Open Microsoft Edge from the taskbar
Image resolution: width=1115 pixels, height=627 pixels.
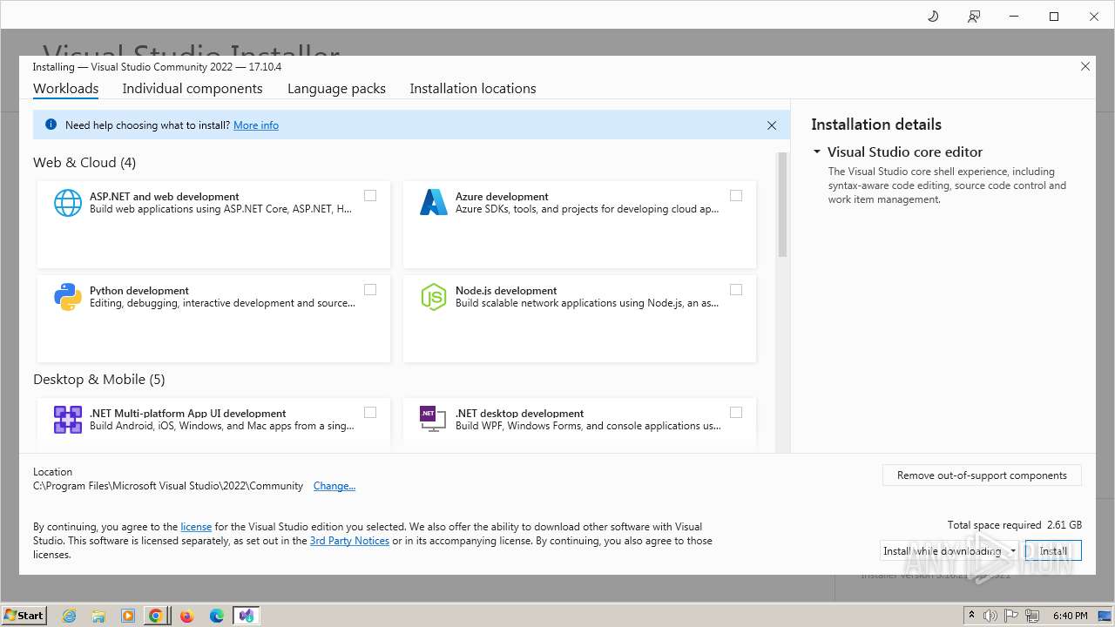click(x=217, y=616)
